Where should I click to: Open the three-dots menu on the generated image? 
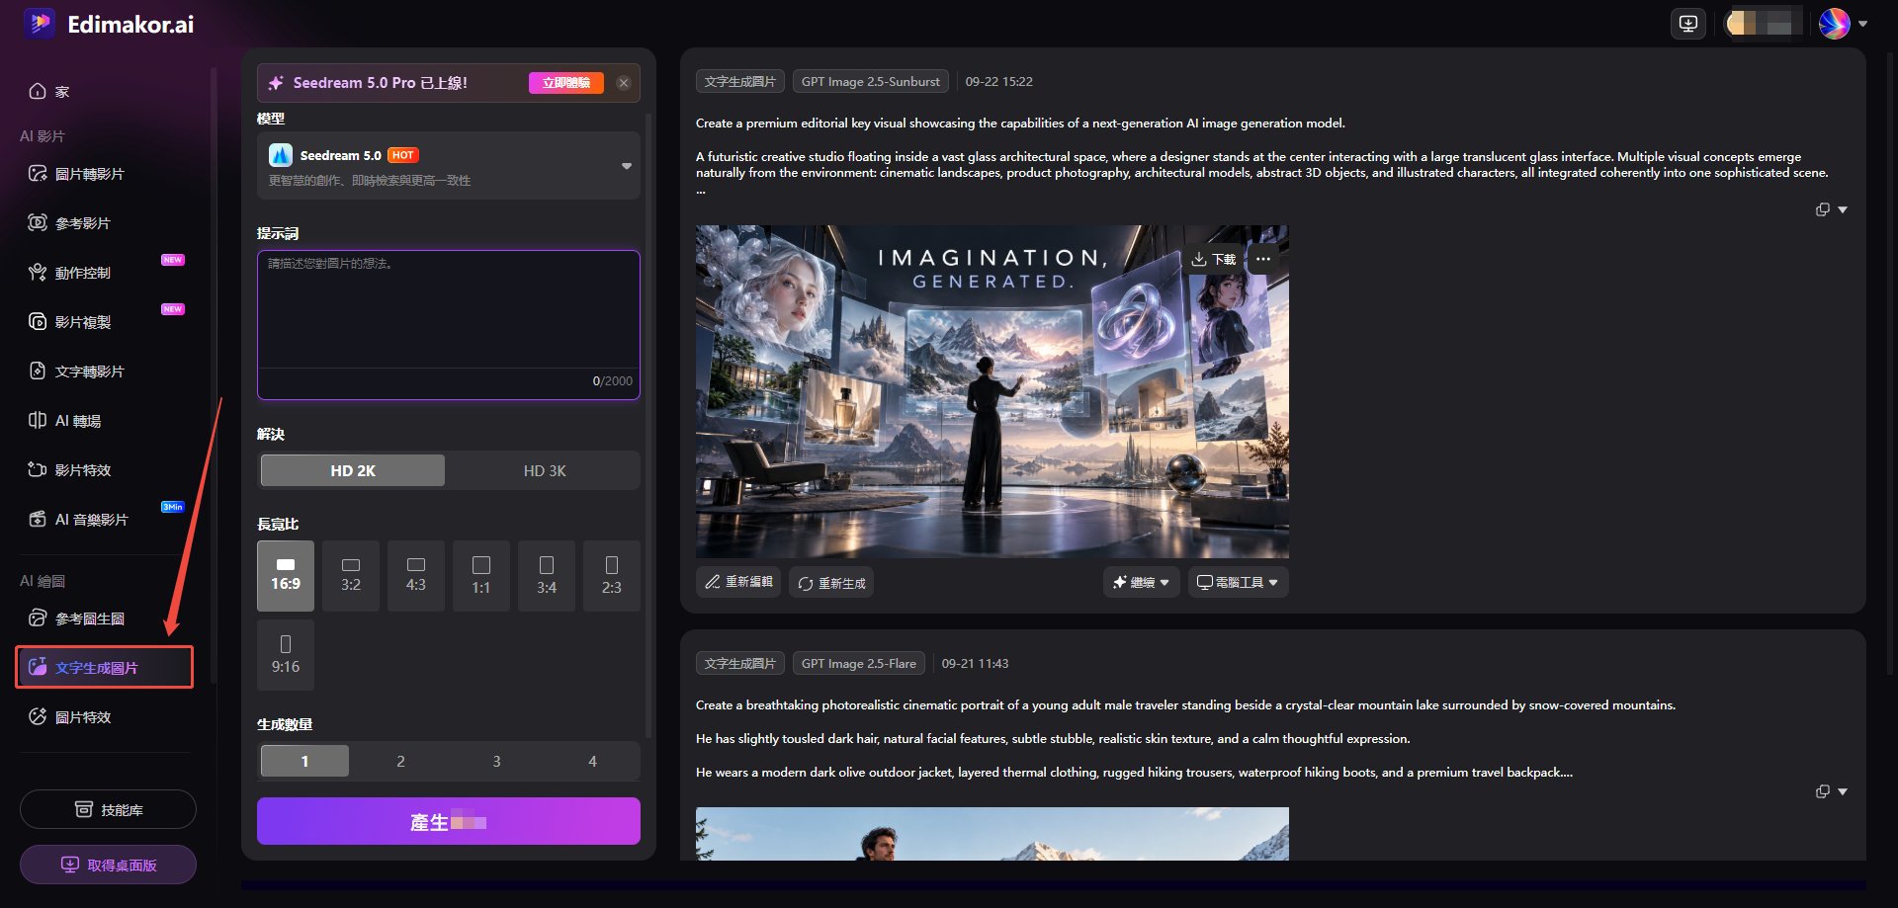(x=1263, y=259)
